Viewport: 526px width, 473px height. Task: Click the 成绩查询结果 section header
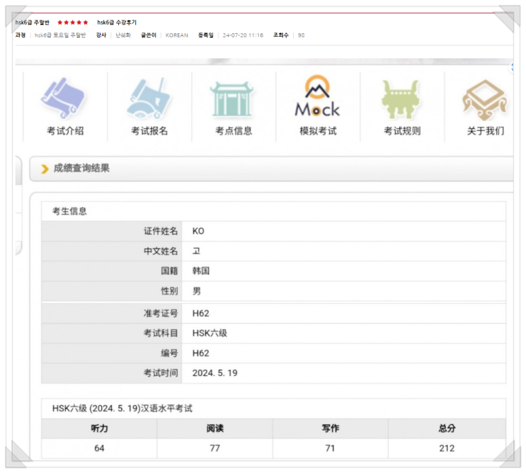click(x=81, y=169)
